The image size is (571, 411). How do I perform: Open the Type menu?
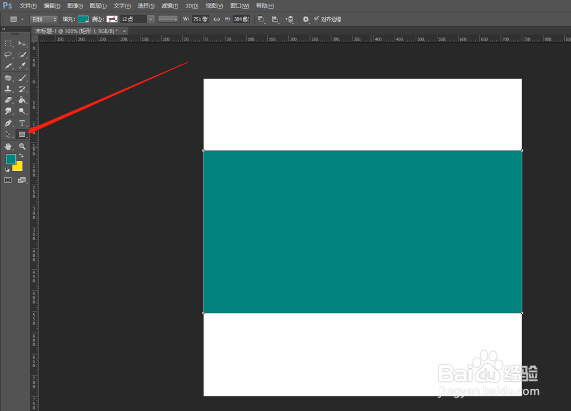[122, 6]
